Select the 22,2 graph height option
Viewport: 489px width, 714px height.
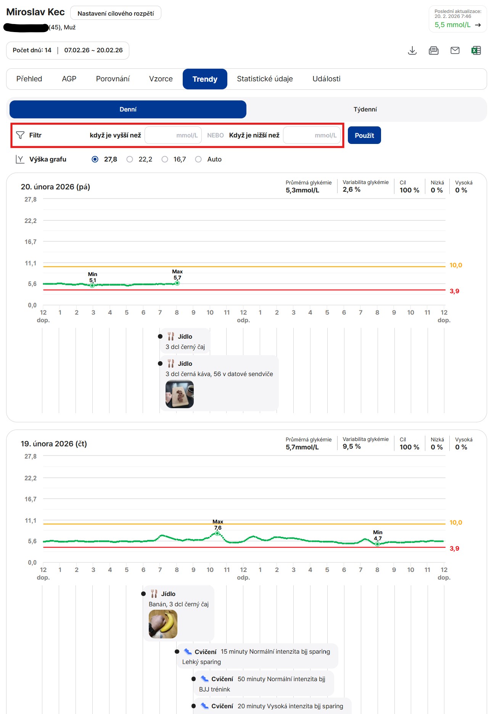(130, 159)
